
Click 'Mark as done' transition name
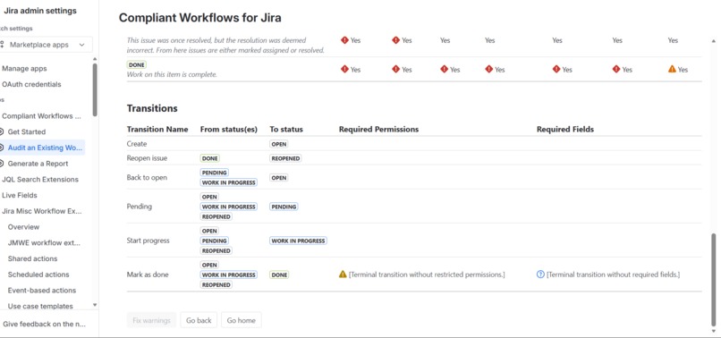pos(148,275)
